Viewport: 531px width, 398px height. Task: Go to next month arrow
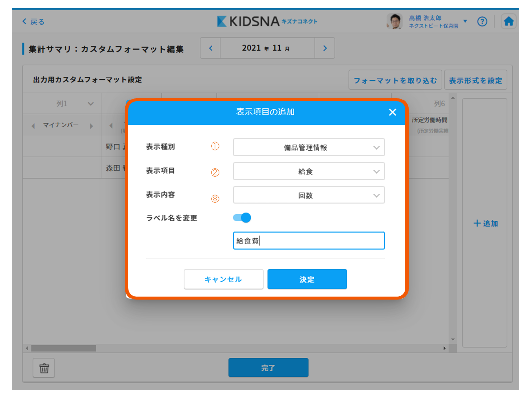pyautogui.click(x=325, y=48)
